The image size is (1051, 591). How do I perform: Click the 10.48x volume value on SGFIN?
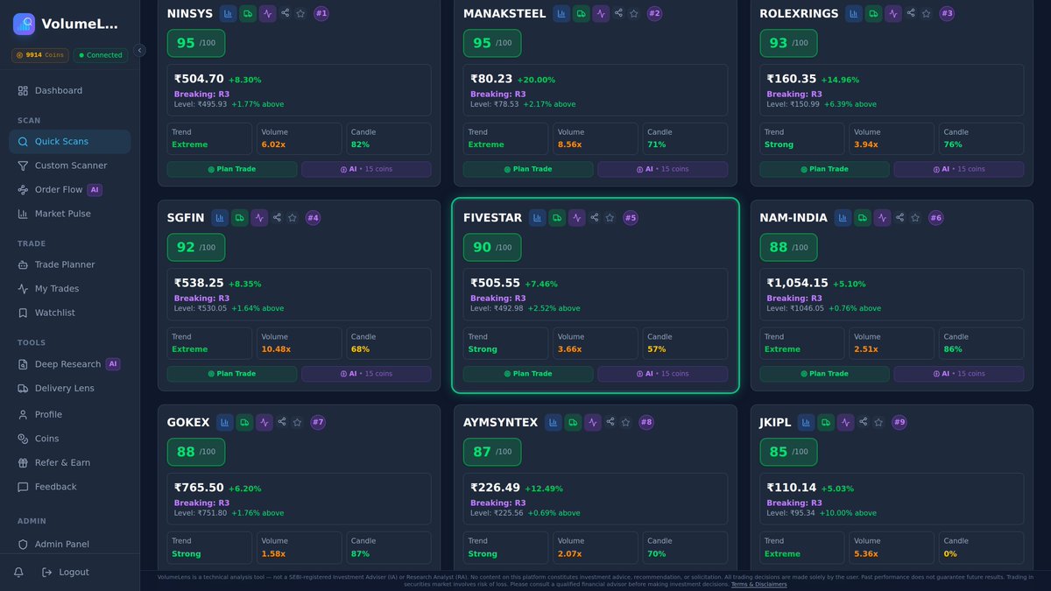tap(275, 349)
